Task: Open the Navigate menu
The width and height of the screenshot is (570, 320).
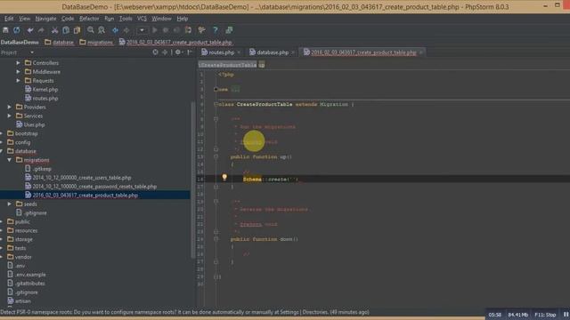Action: tap(45, 19)
